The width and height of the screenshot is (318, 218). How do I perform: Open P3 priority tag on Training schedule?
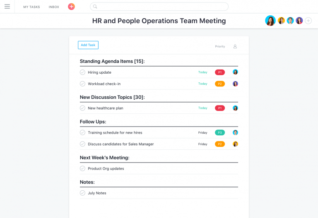pyautogui.click(x=220, y=132)
